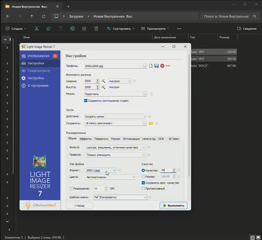Create new profile icon next to profile field
This screenshot has height=240, width=262.
(151, 66)
